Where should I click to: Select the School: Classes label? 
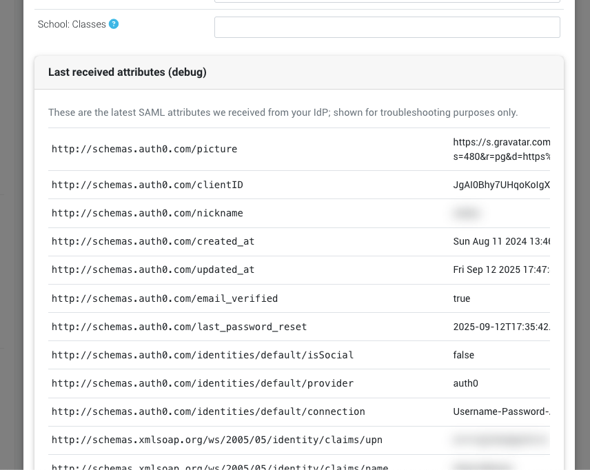(x=72, y=24)
